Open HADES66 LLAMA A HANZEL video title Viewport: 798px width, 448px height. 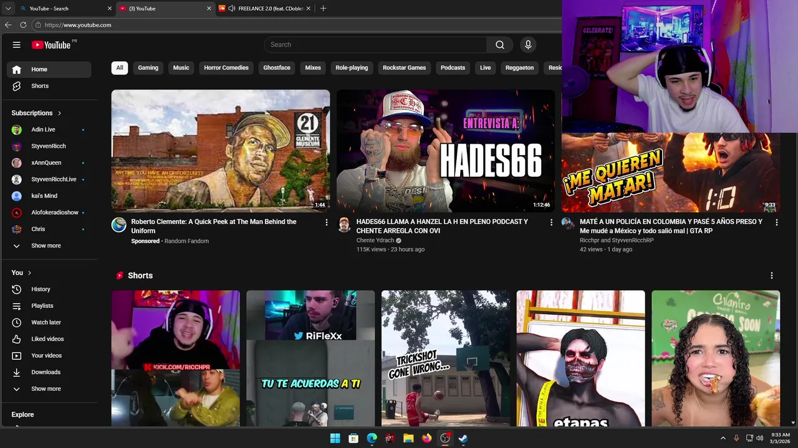point(442,226)
